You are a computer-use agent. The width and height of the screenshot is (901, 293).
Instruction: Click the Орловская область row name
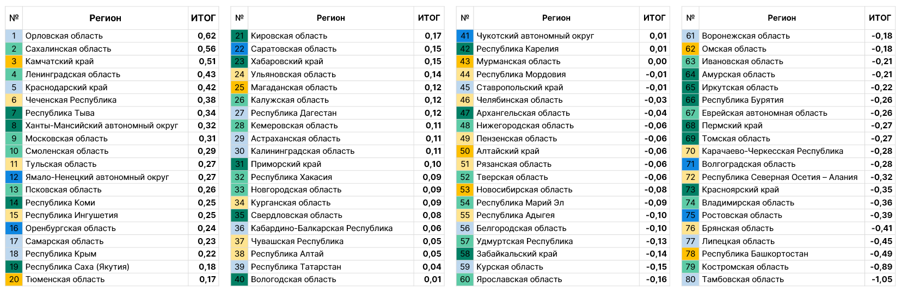64,36
